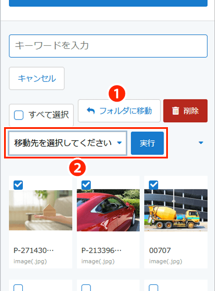Uncheck the red car image checkbox
Image resolution: width=215 pixels, height=291 pixels.
(86, 185)
